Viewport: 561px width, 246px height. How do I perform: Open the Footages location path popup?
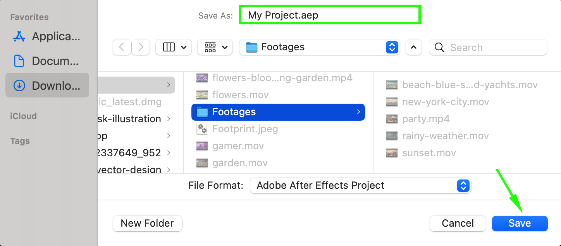pos(319,47)
